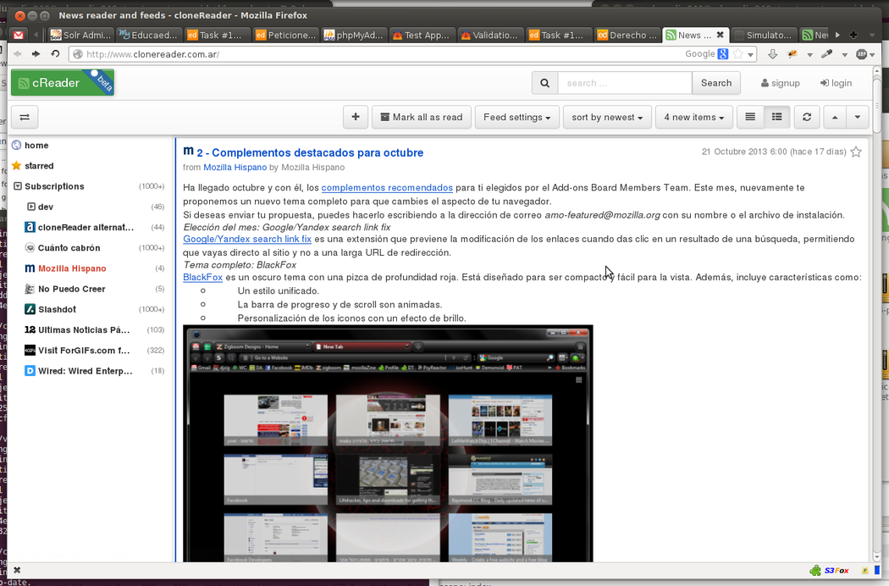Reload page with browser reload icon
This screenshot has width=889, height=586.
55,54
